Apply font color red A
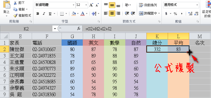The image size is (211, 98). (83, 14)
